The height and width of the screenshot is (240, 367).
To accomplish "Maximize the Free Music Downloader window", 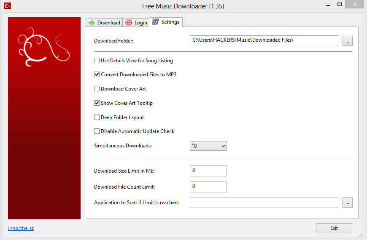I will [x=340, y=4].
